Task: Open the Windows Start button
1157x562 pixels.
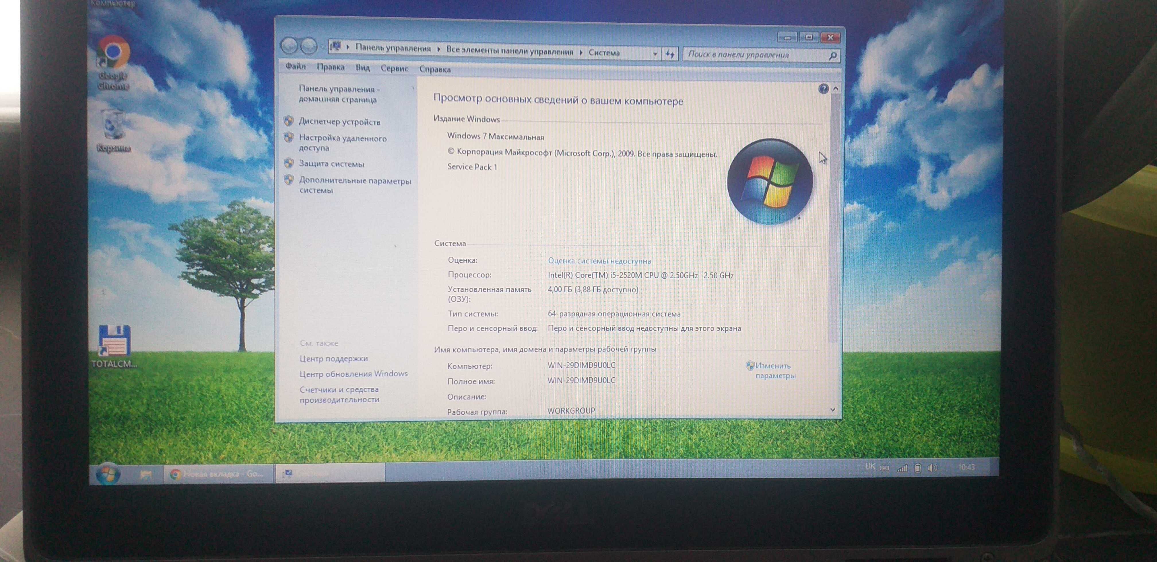Action: 108,474
